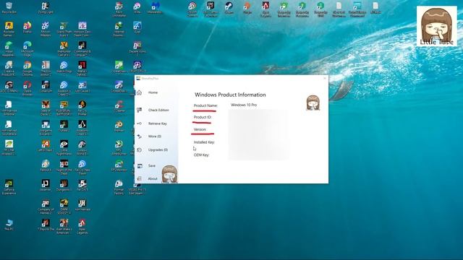The height and width of the screenshot is (260, 463).
Task: Open the Dying Light desktop shortcut
Action: pyautogui.click(x=46, y=8)
